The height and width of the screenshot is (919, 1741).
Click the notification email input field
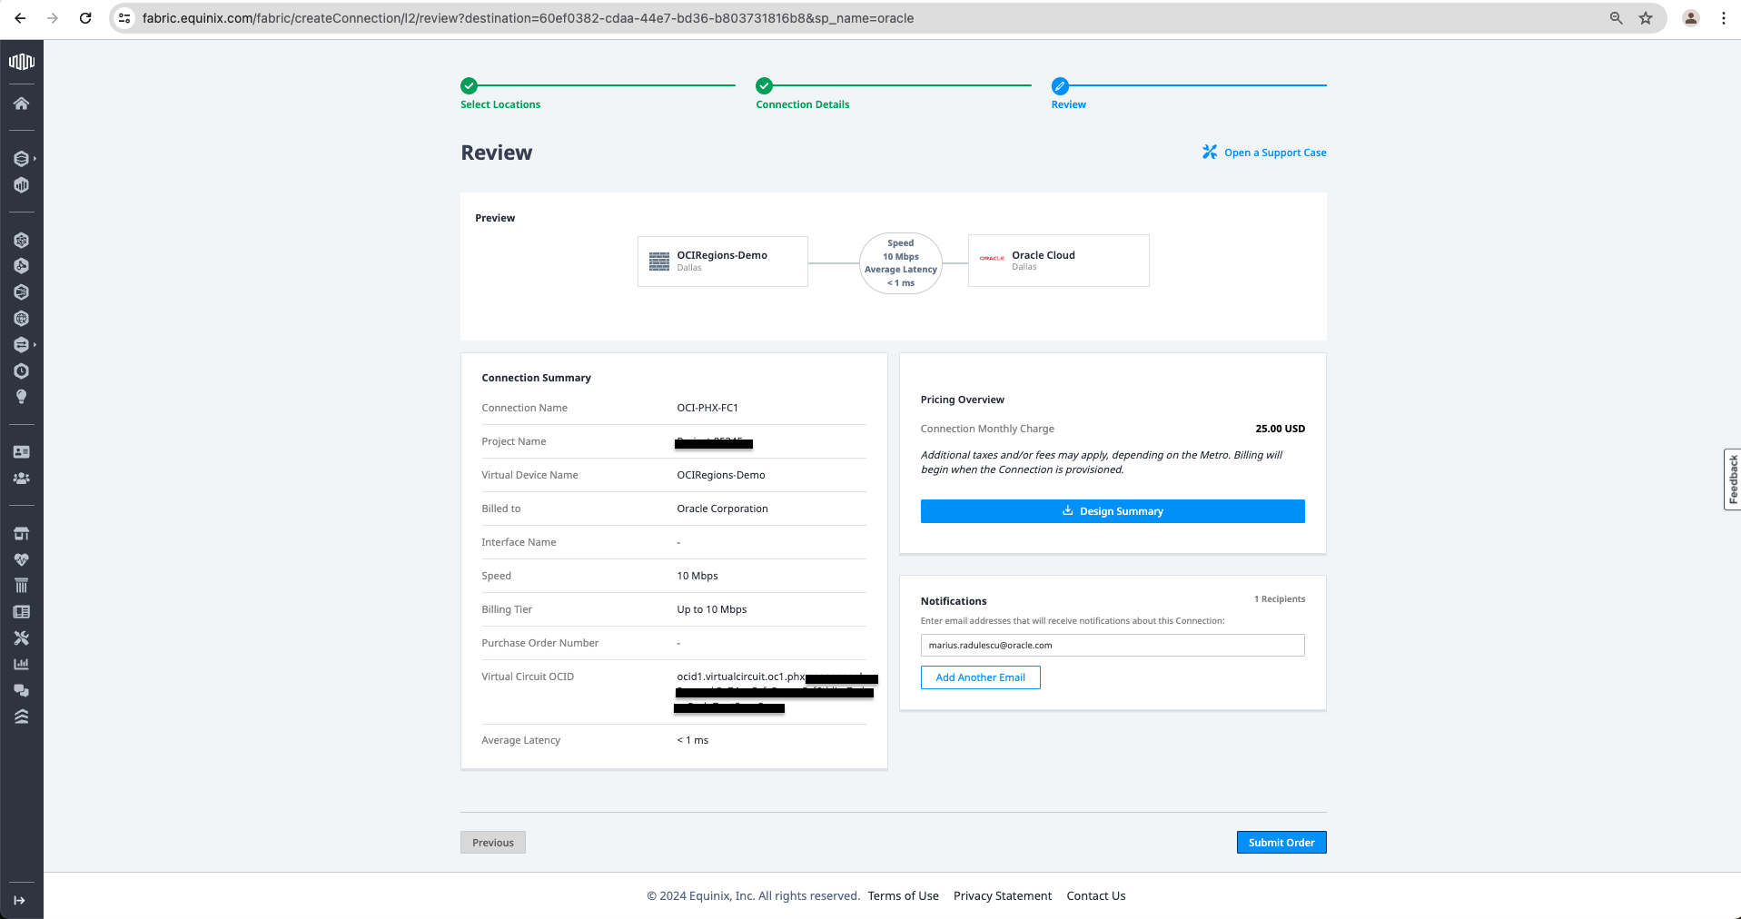pos(1112,646)
